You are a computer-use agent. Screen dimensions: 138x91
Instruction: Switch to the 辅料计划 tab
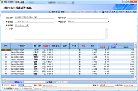(18, 88)
